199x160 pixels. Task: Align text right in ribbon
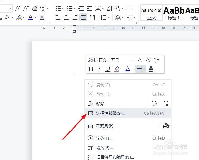click(x=75, y=17)
